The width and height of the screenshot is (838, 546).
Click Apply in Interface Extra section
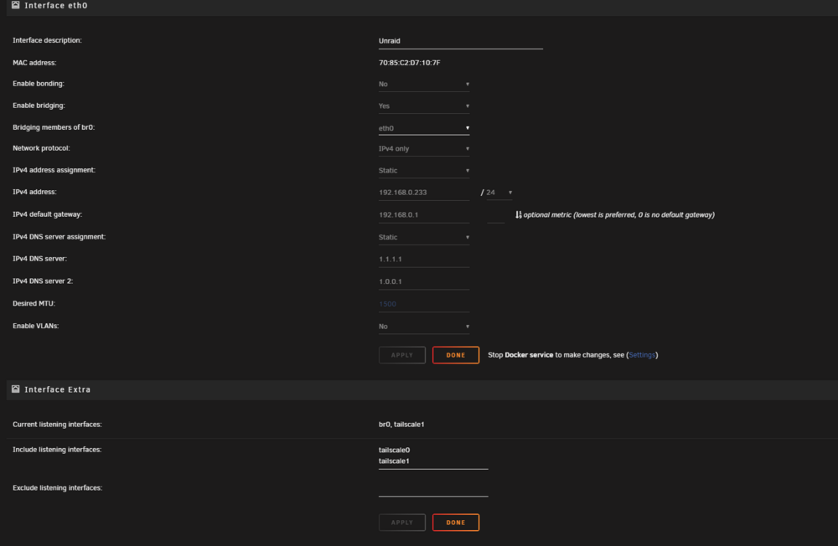[402, 523]
